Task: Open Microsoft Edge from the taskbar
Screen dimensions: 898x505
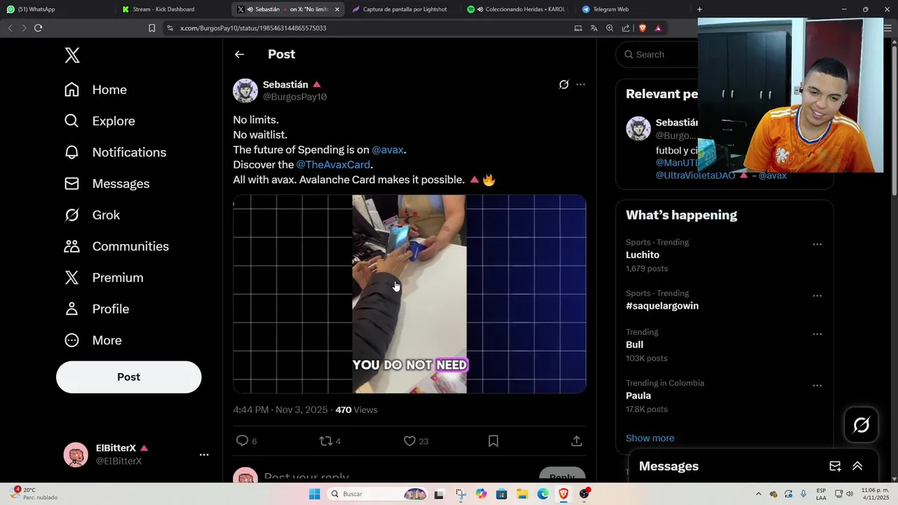Action: [x=543, y=494]
